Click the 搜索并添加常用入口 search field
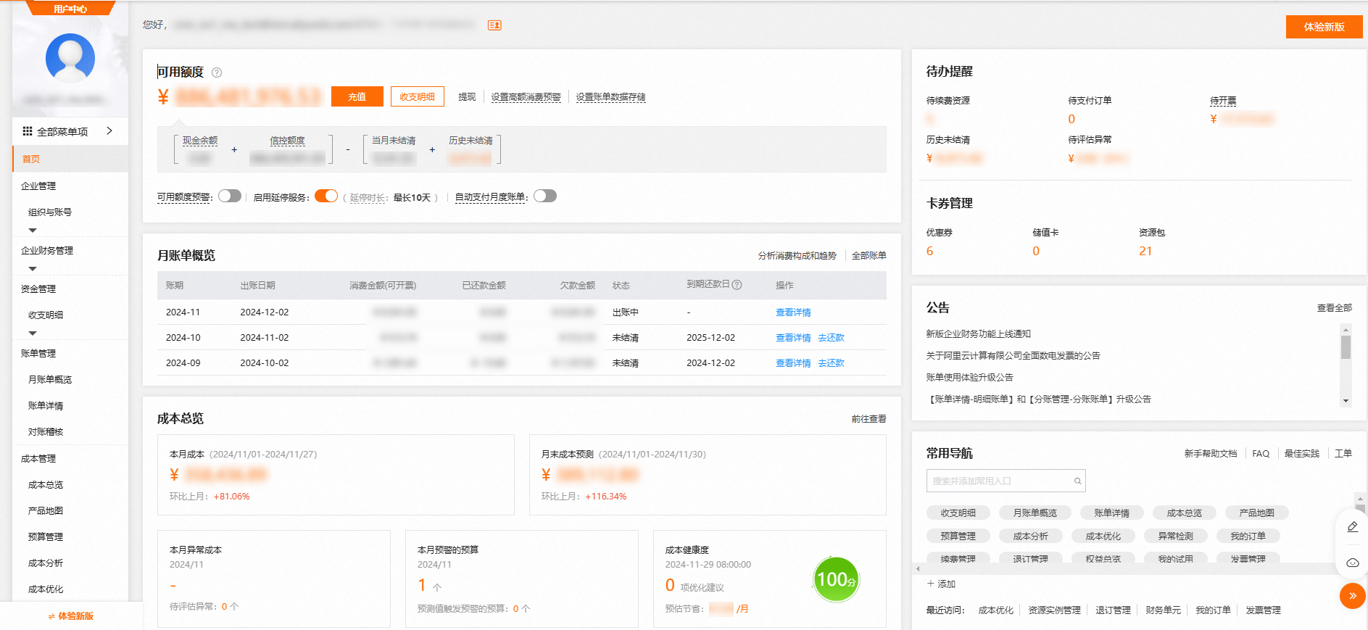The image size is (1368, 630). 1006,481
